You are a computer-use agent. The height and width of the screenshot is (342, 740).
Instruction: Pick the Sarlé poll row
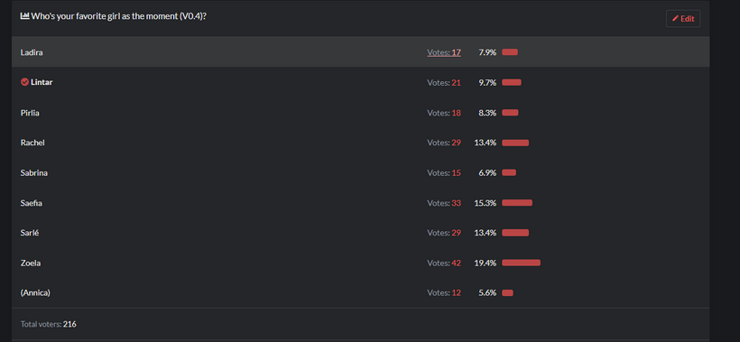coord(361,233)
